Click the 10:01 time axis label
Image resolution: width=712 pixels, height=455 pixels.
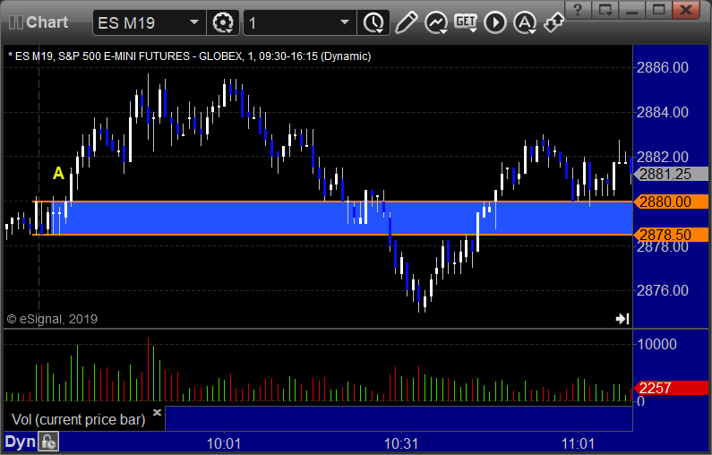pos(223,443)
